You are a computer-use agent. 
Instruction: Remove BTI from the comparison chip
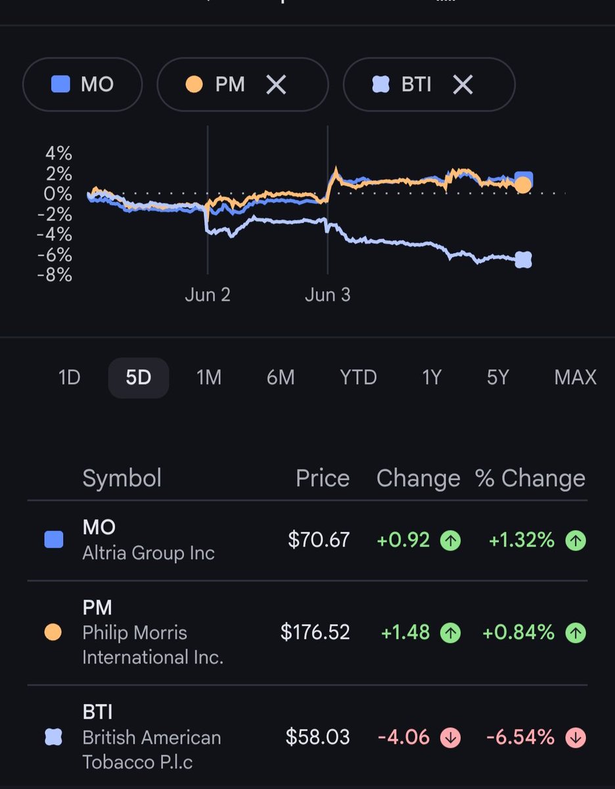pyautogui.click(x=463, y=84)
